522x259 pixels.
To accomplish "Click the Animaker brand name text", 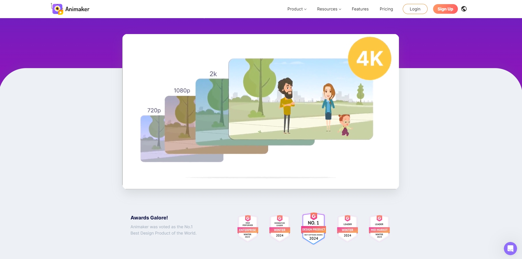I will pyautogui.click(x=77, y=9).
